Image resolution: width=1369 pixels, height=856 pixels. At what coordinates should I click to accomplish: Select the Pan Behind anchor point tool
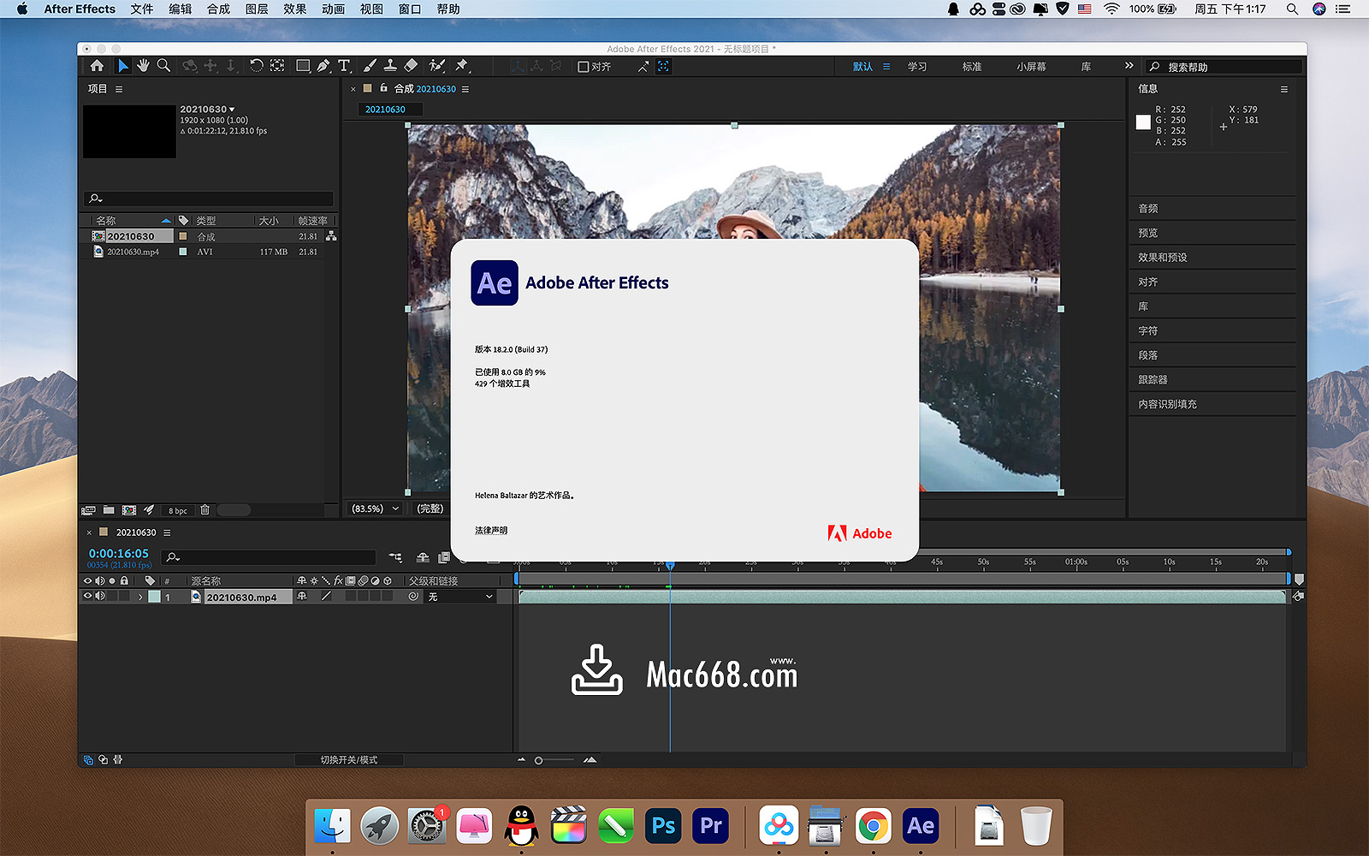pos(277,66)
